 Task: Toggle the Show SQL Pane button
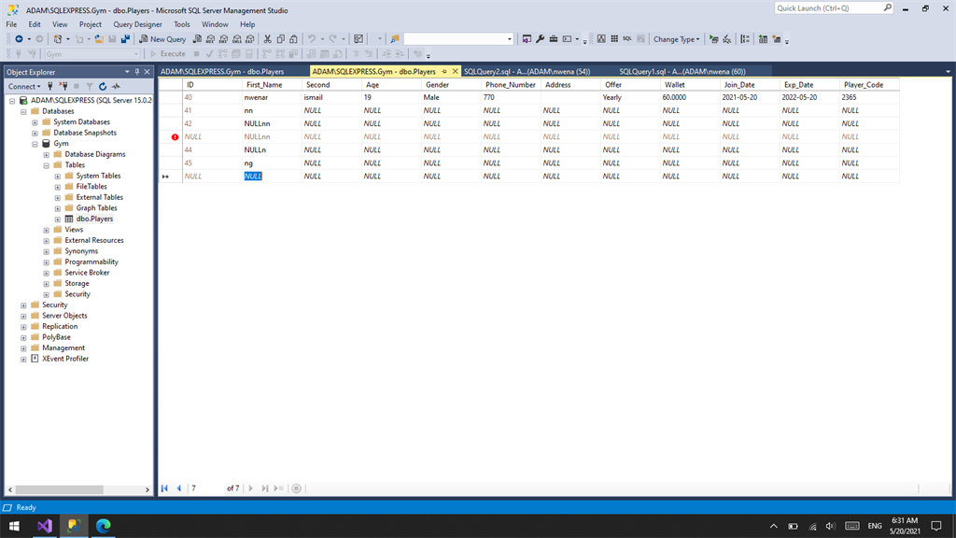tap(627, 39)
